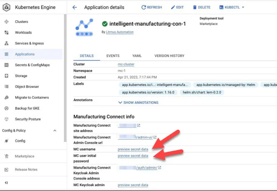Click the version: 1.16.0 label chip
This screenshot has height=191, width=277.
(148, 92)
